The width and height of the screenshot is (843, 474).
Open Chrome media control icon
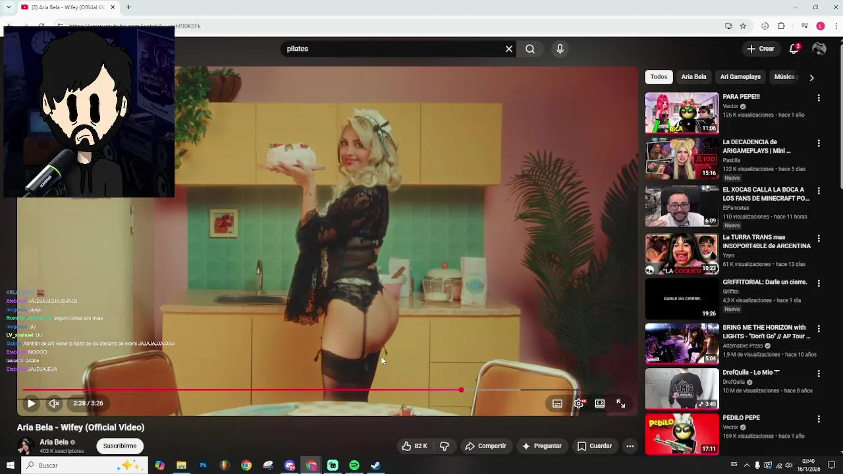(804, 26)
